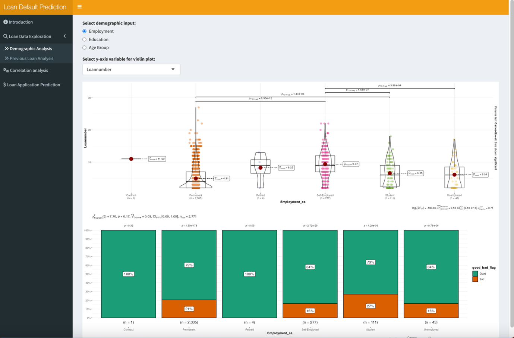This screenshot has width=514, height=338.
Task: Click the dollar sign prediction icon
Action: (4, 85)
